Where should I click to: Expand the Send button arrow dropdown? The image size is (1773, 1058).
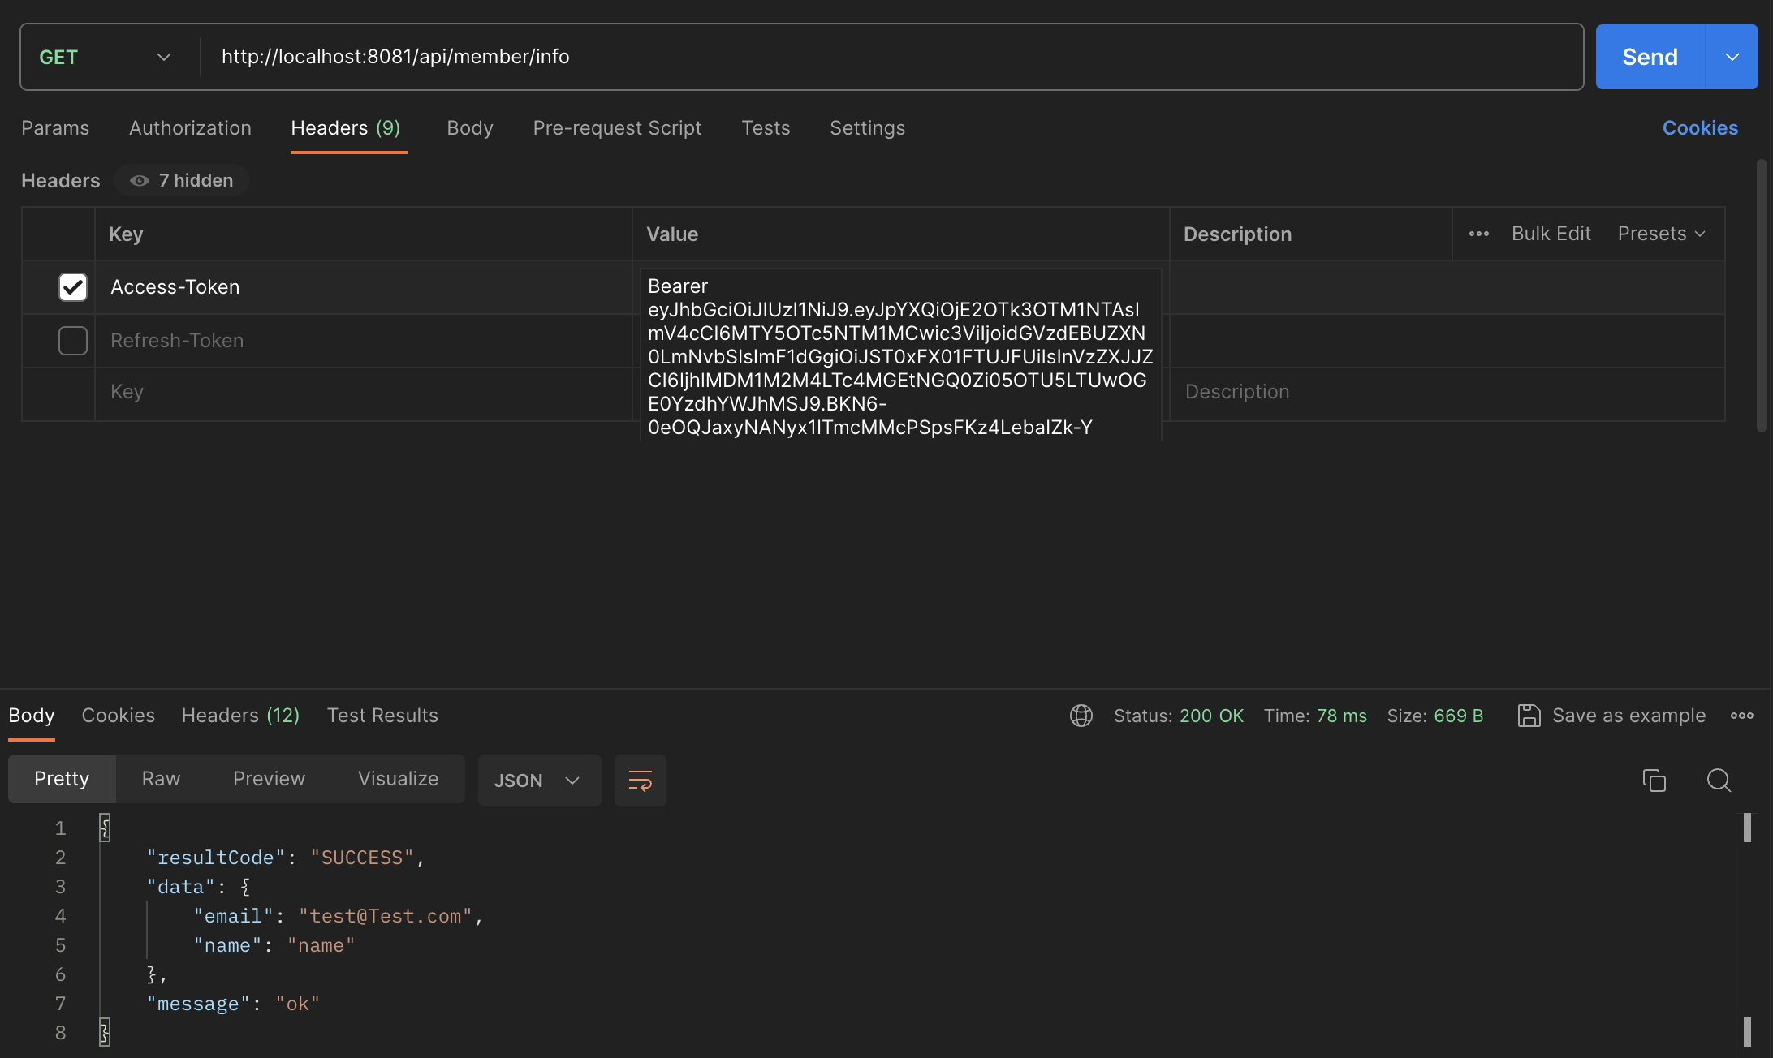tap(1732, 57)
